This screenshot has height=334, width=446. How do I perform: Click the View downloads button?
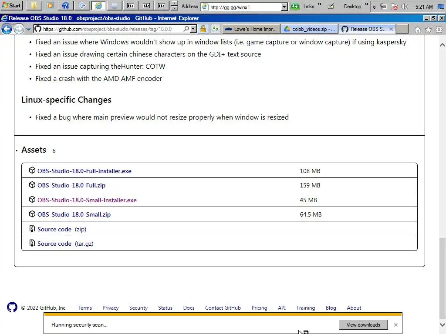click(x=363, y=324)
